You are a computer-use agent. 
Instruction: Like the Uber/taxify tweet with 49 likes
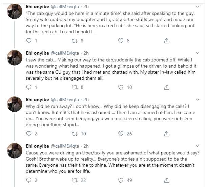(120, 180)
